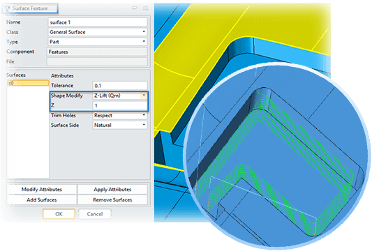Edit the Tolerance value 0.1
Screen dimensions: 372x251
click(x=120, y=86)
